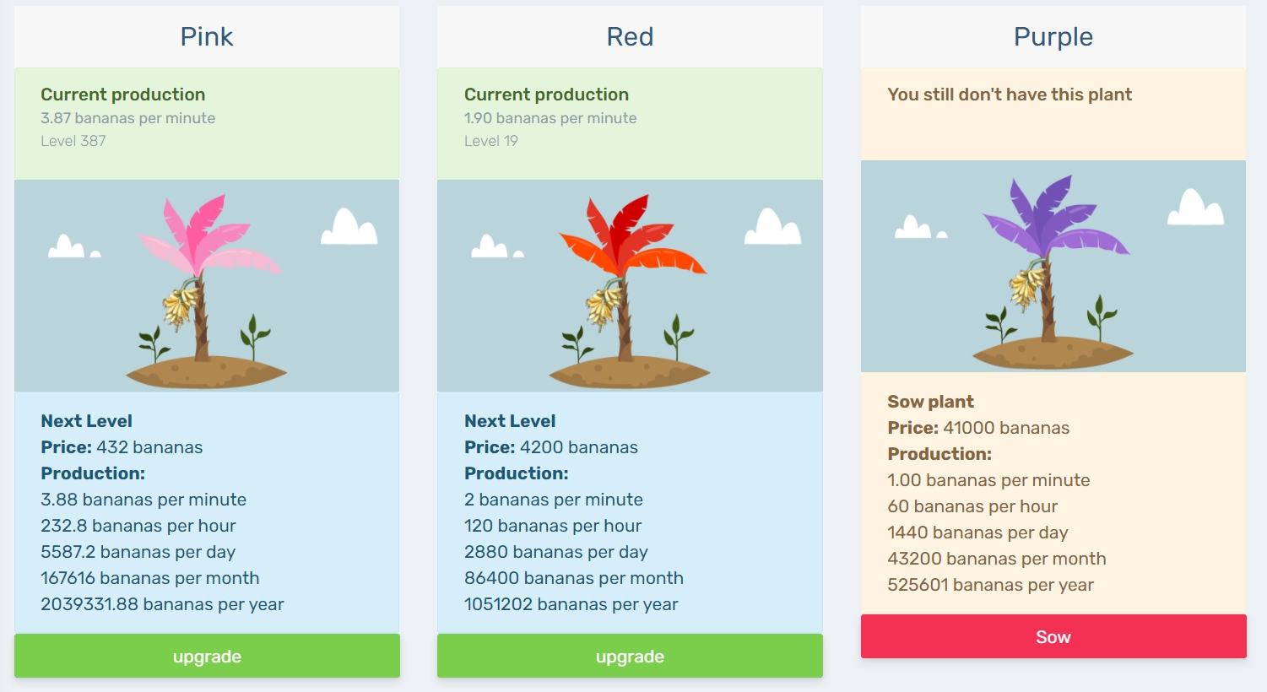Screen dimensions: 1267x692
Task: Select the Red card title
Action: (630, 37)
